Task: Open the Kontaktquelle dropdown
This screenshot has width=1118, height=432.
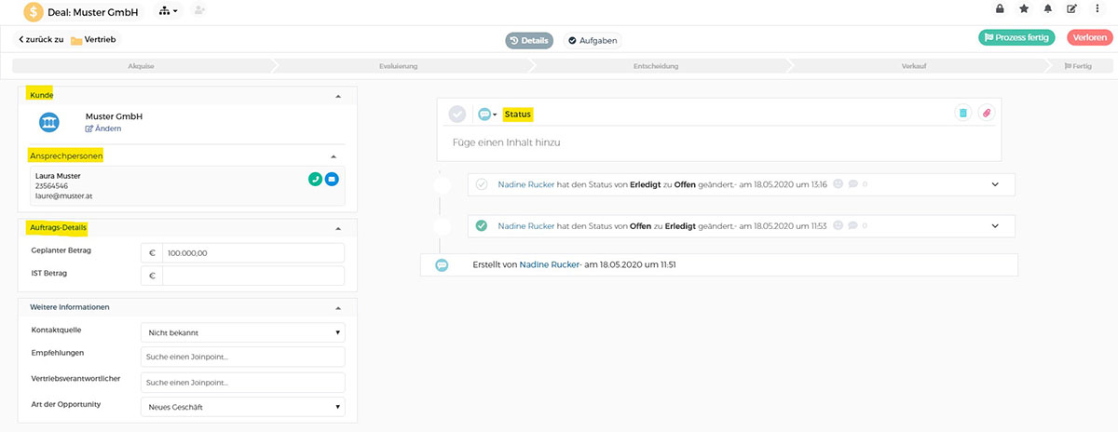Action: click(x=242, y=332)
